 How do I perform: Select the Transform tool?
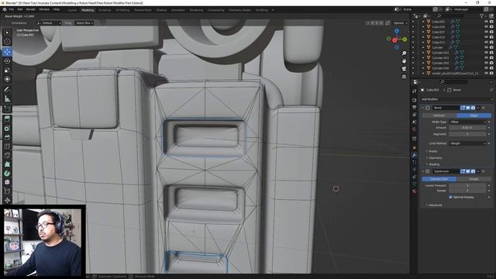coord(7,79)
